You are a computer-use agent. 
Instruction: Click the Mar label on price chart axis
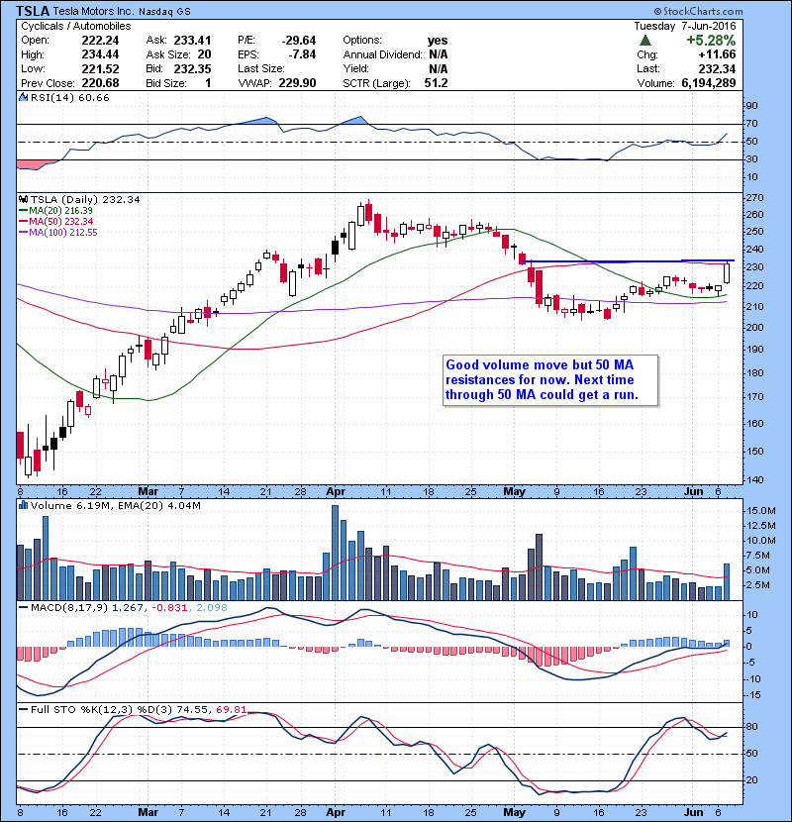click(148, 491)
